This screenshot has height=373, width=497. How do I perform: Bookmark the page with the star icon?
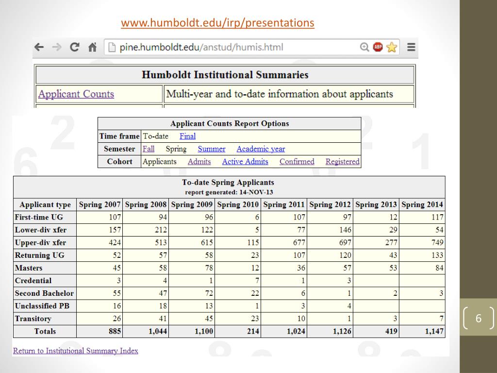[392, 47]
